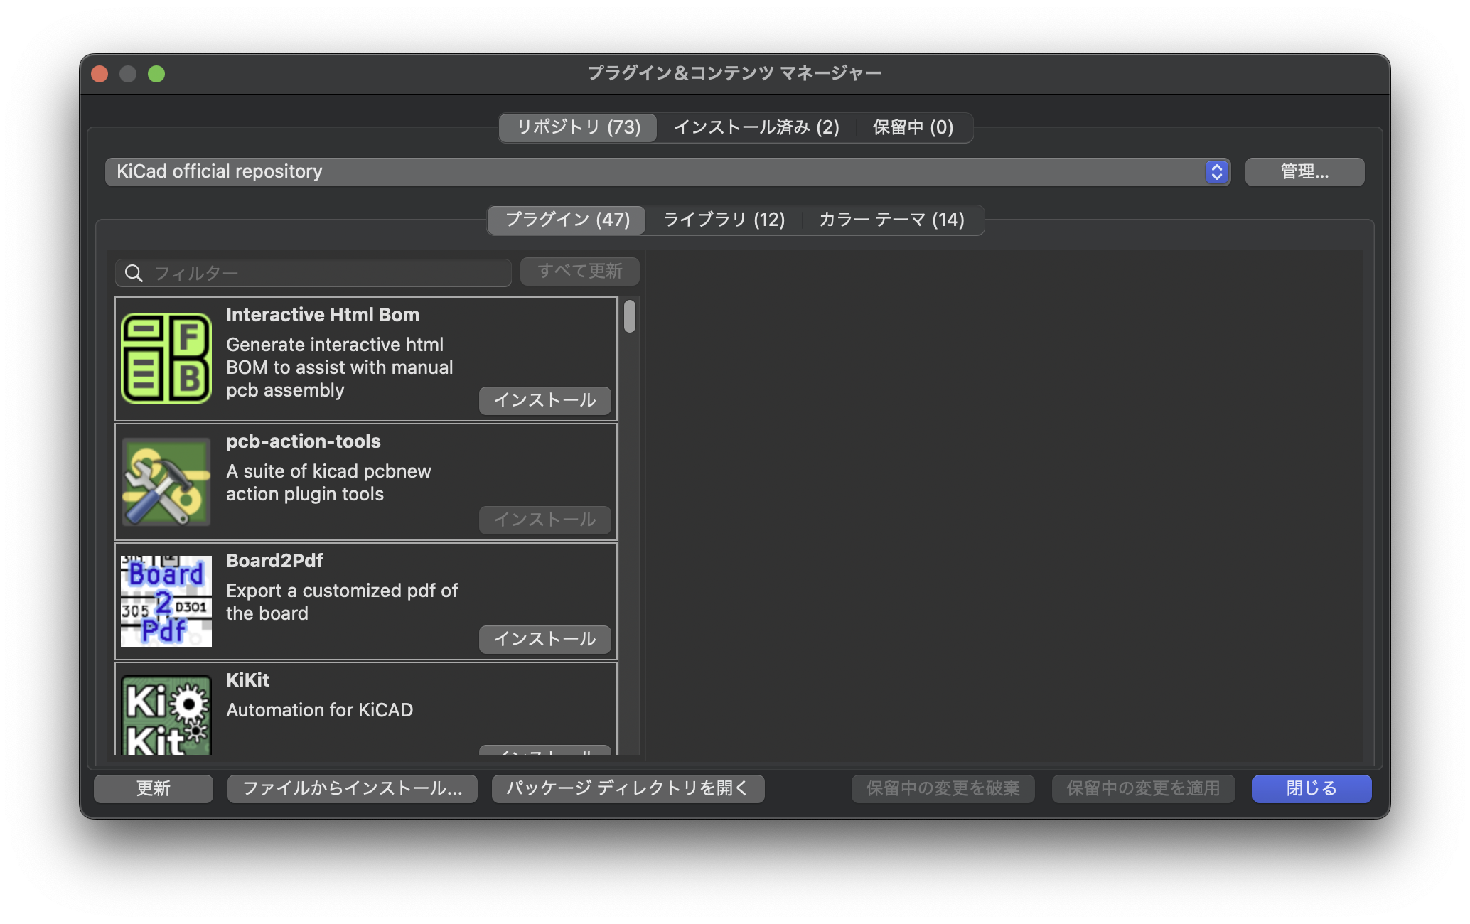The height and width of the screenshot is (924, 1470).
Task: Click the pcb-action-tools plugin icon
Action: click(x=166, y=481)
